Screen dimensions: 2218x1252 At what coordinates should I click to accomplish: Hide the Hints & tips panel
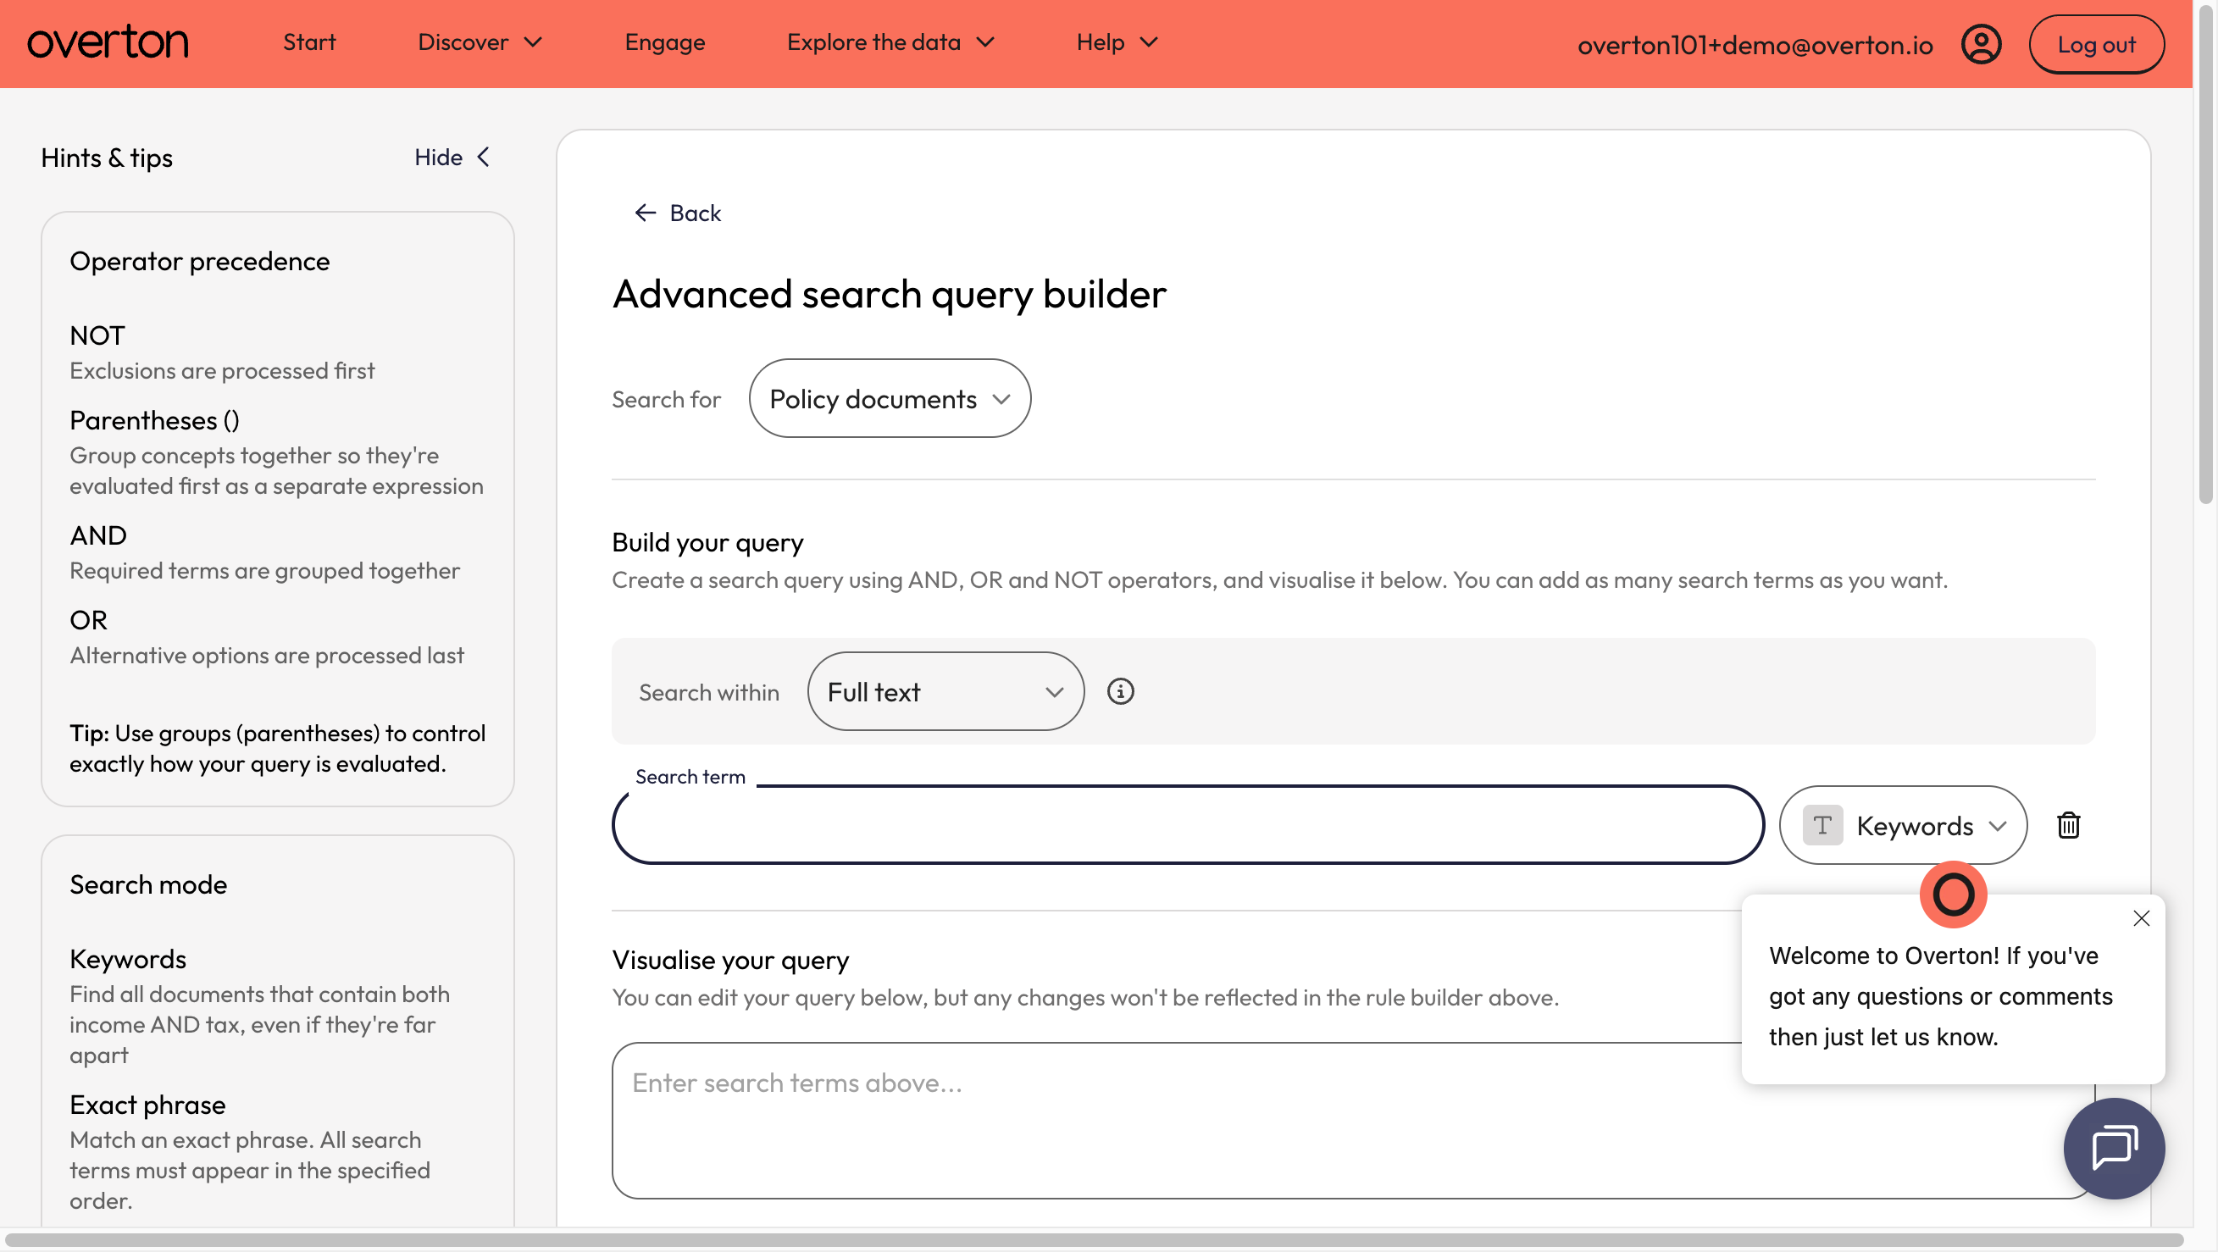click(x=453, y=157)
